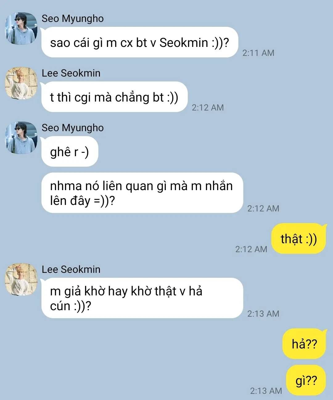333x400 pixels.
Task: Click the 2:12 AM timestamp beside "thật :))"
Action: [251, 249]
